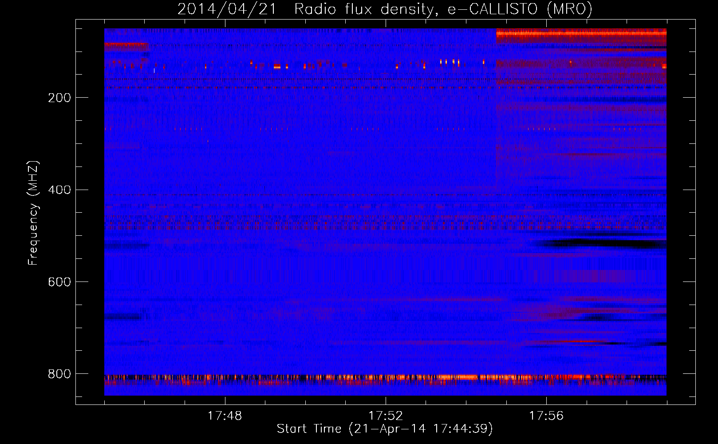Click the 'Start Time (21-Apr-14 17:44:39)' label
The image size is (718, 444).
(x=385, y=429)
